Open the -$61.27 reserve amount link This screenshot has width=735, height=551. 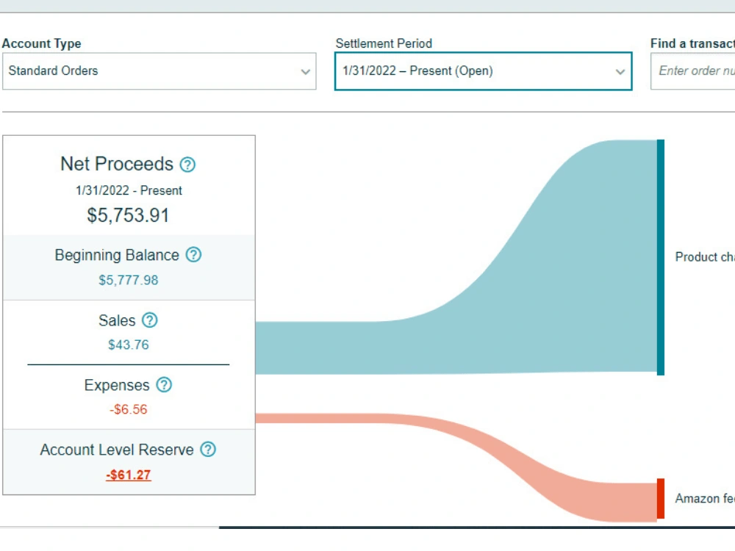(x=129, y=475)
